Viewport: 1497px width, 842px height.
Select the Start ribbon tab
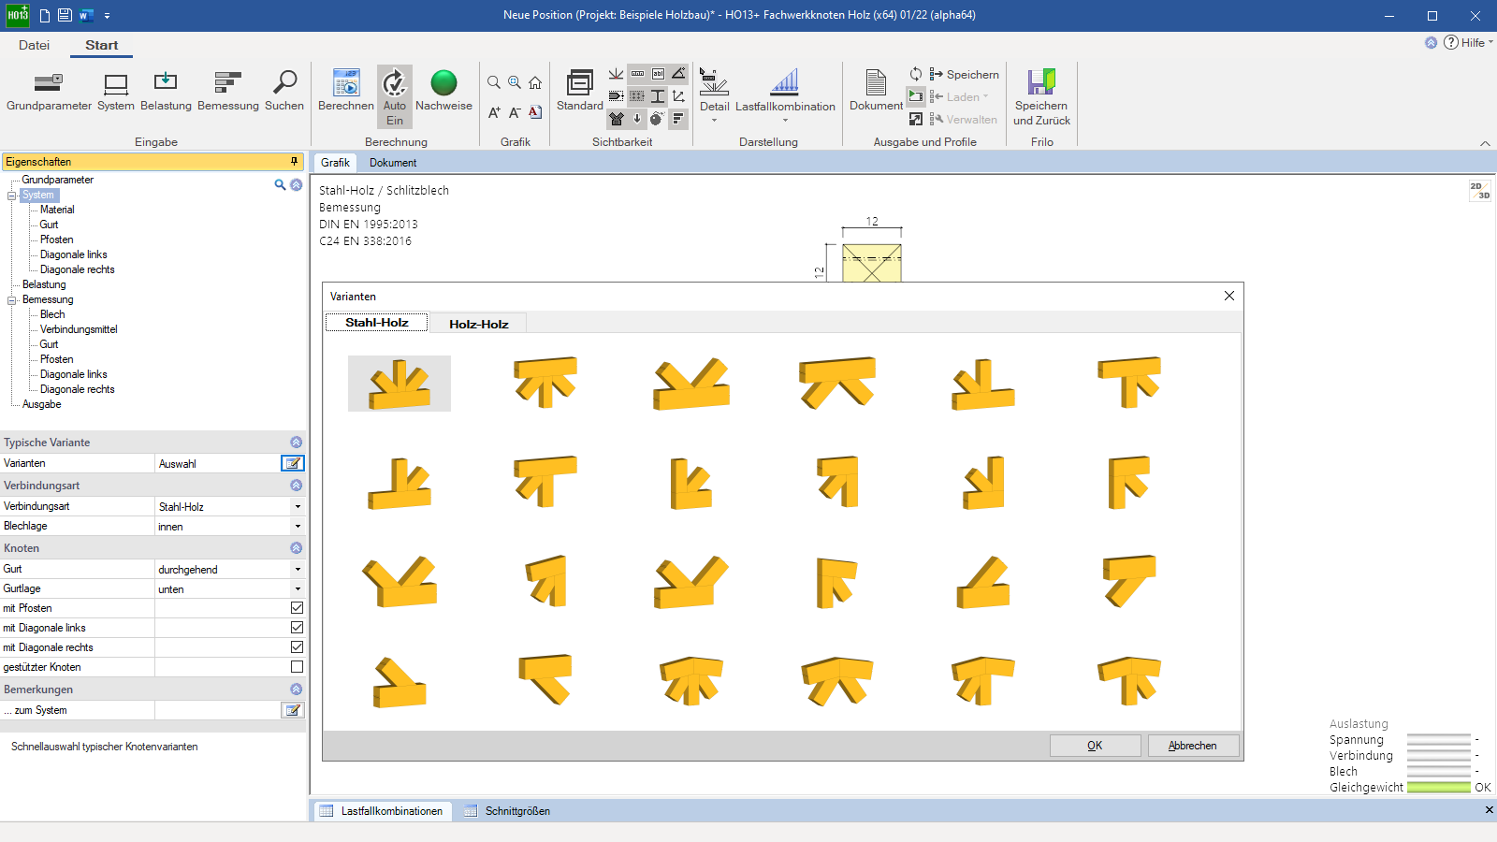tap(101, 45)
